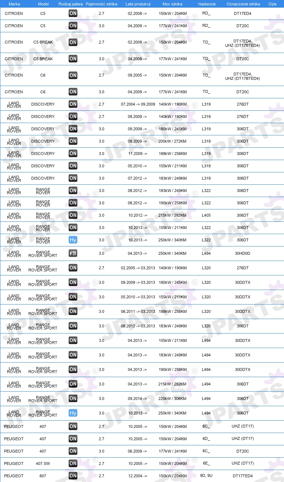
Task: Select the power value 200kW / 272KM
Action: click(x=173, y=142)
